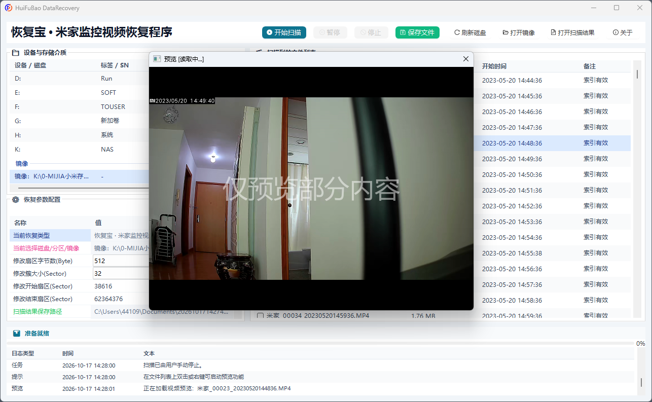
Task: Click 打开扫描结果 toolbar button
Action: pos(572,32)
